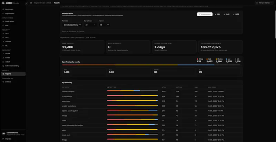This screenshot has width=276, height=142.
Task: Click the SCA 5,186 findings tile
Action: tap(129, 71)
